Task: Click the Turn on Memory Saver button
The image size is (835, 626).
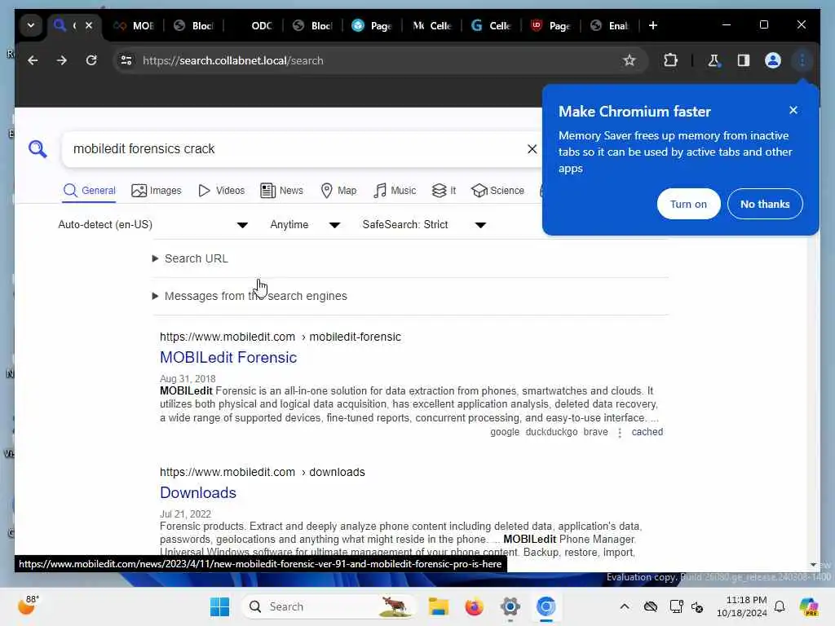Action: (x=688, y=204)
